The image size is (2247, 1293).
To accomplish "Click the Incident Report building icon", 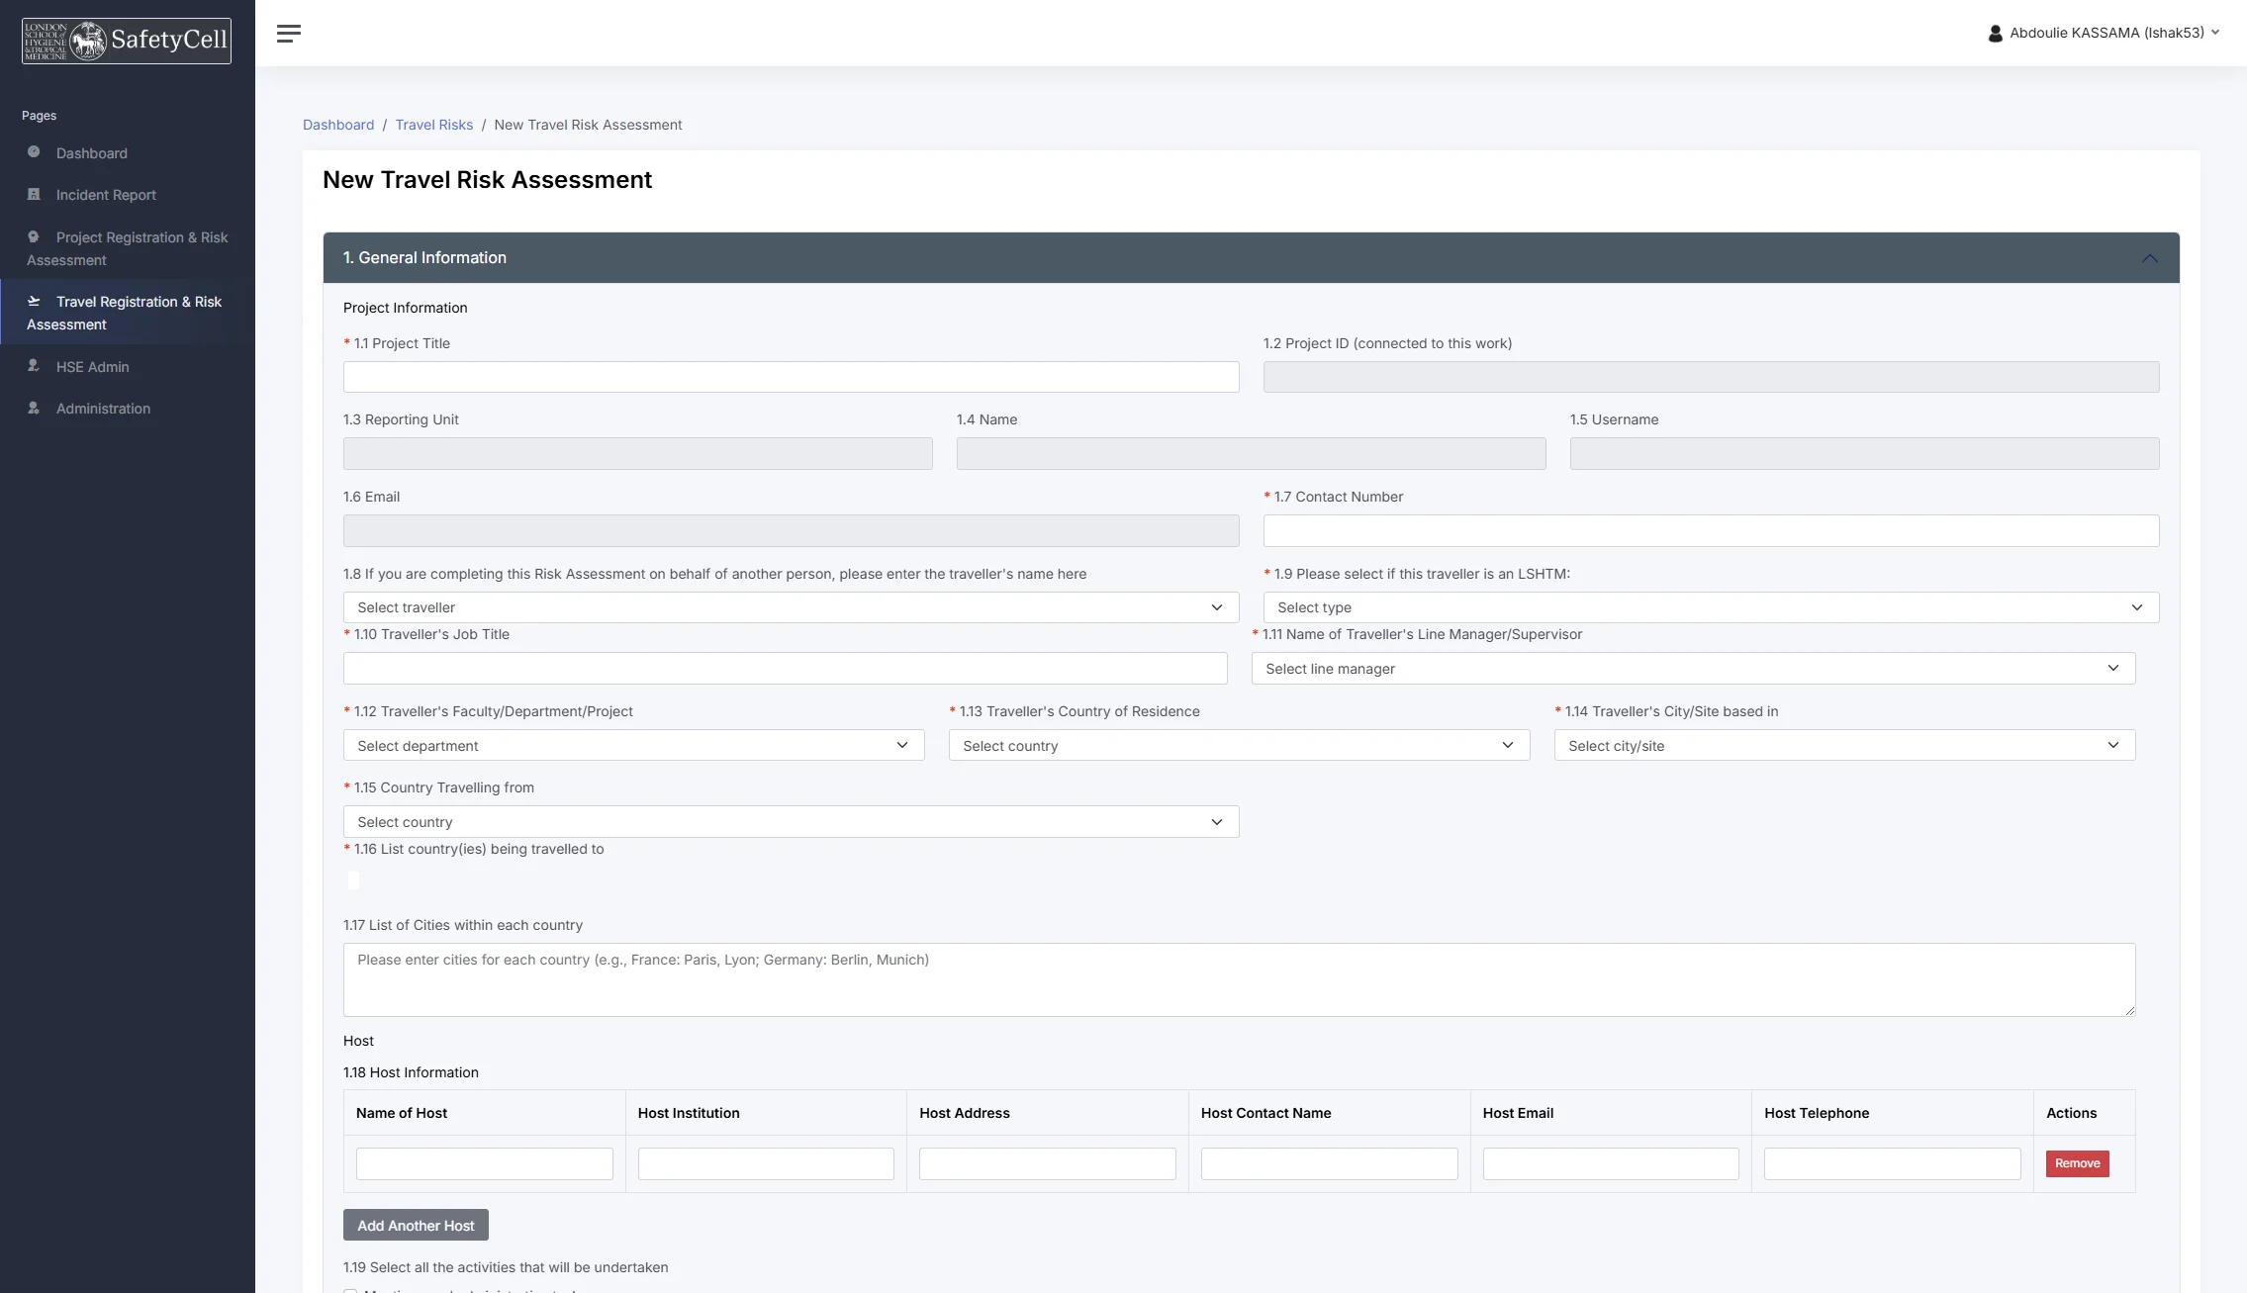I will [x=34, y=195].
